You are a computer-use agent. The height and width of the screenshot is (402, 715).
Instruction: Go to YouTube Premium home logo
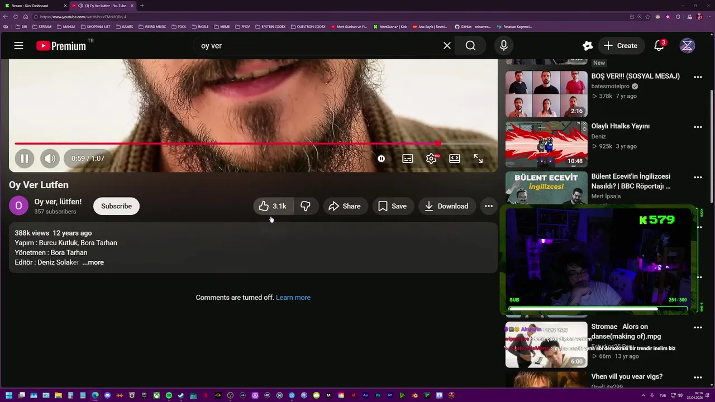(61, 46)
